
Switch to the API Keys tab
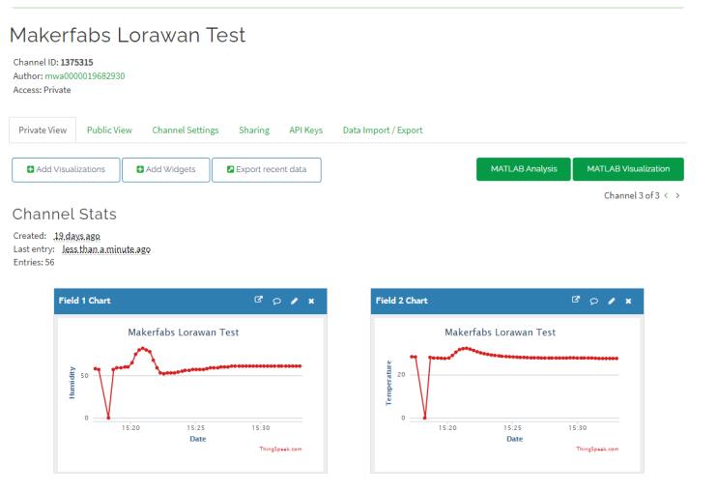pos(306,130)
